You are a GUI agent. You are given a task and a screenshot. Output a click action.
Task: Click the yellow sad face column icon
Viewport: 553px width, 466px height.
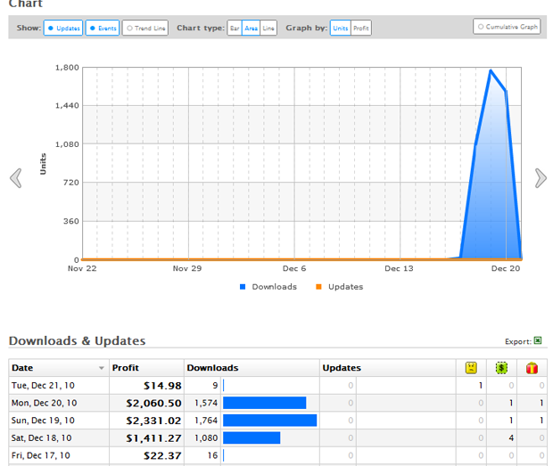[x=471, y=367]
